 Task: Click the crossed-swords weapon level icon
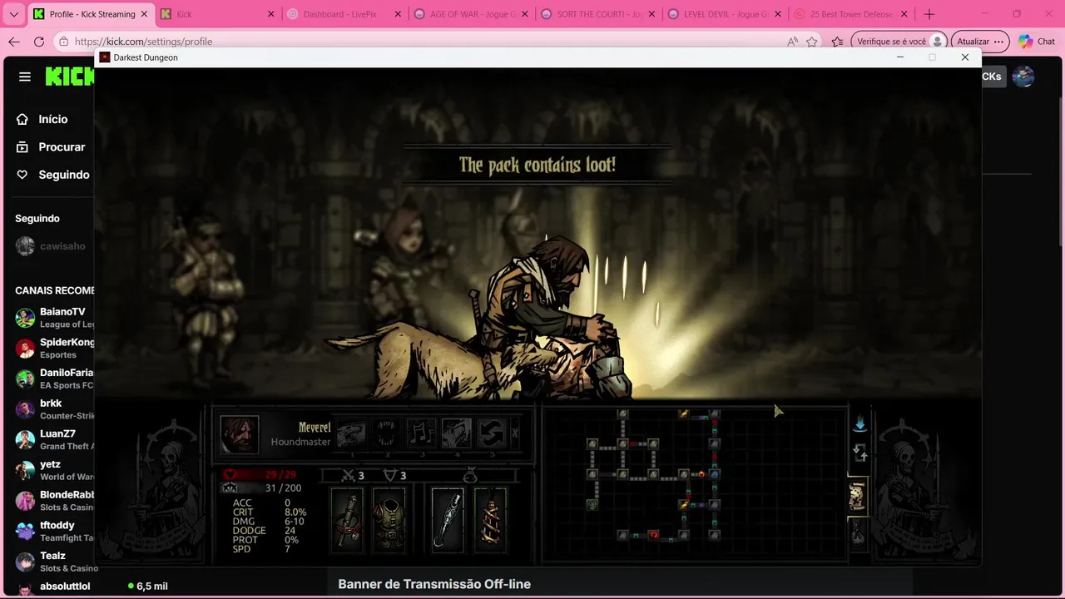(x=349, y=475)
